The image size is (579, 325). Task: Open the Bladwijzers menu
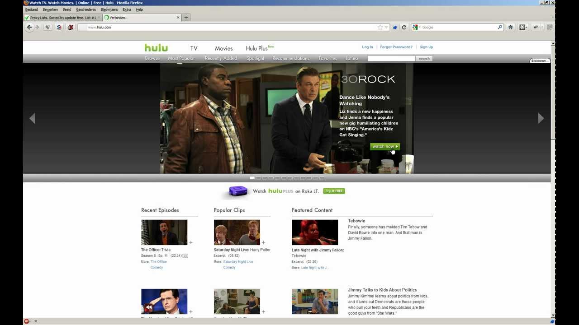click(109, 9)
